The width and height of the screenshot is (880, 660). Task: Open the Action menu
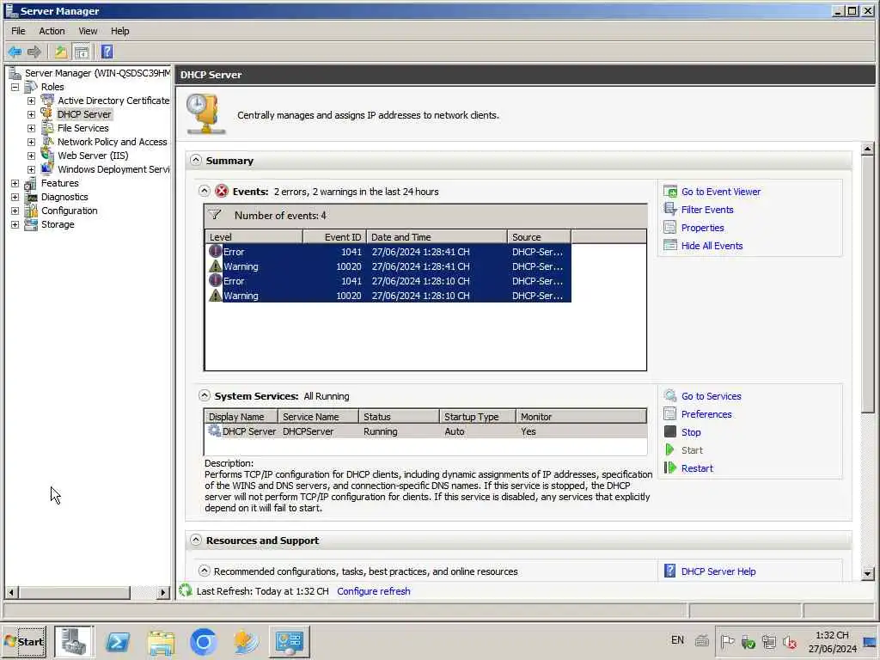pyautogui.click(x=52, y=31)
